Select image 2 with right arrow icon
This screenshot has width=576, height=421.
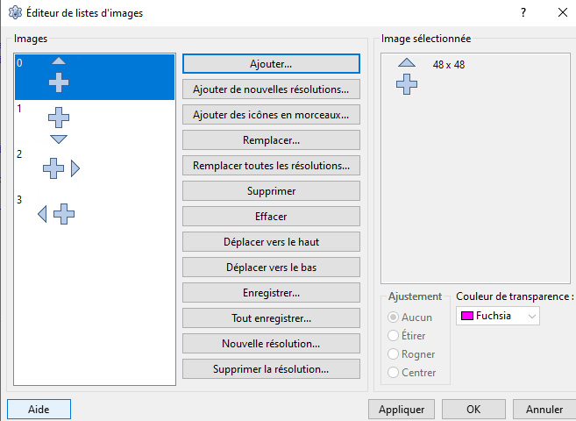[60, 168]
